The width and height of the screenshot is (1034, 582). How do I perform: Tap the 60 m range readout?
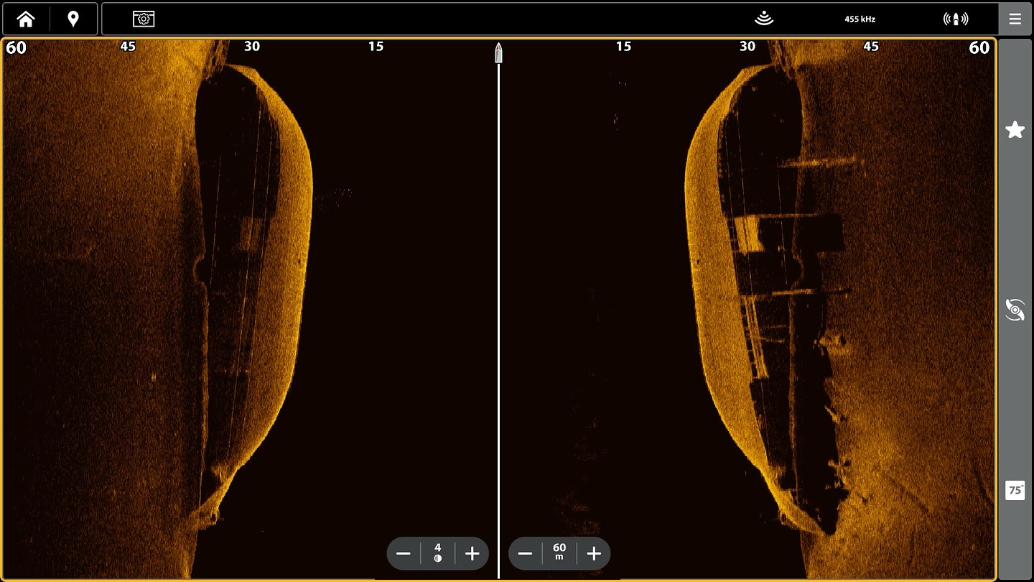[559, 553]
